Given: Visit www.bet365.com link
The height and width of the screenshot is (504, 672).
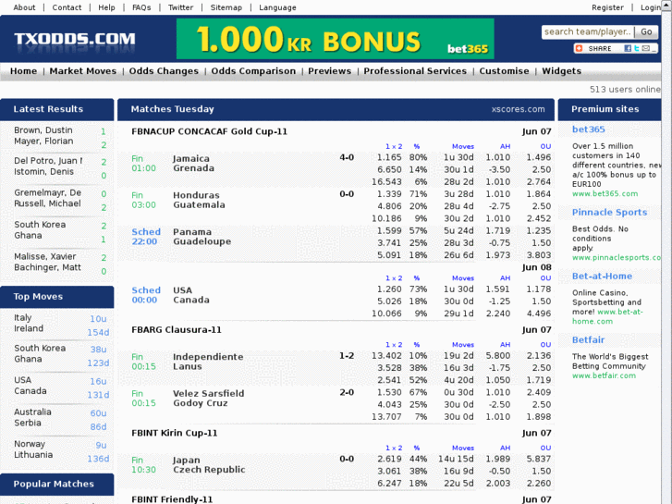Looking at the screenshot, I should click(605, 193).
